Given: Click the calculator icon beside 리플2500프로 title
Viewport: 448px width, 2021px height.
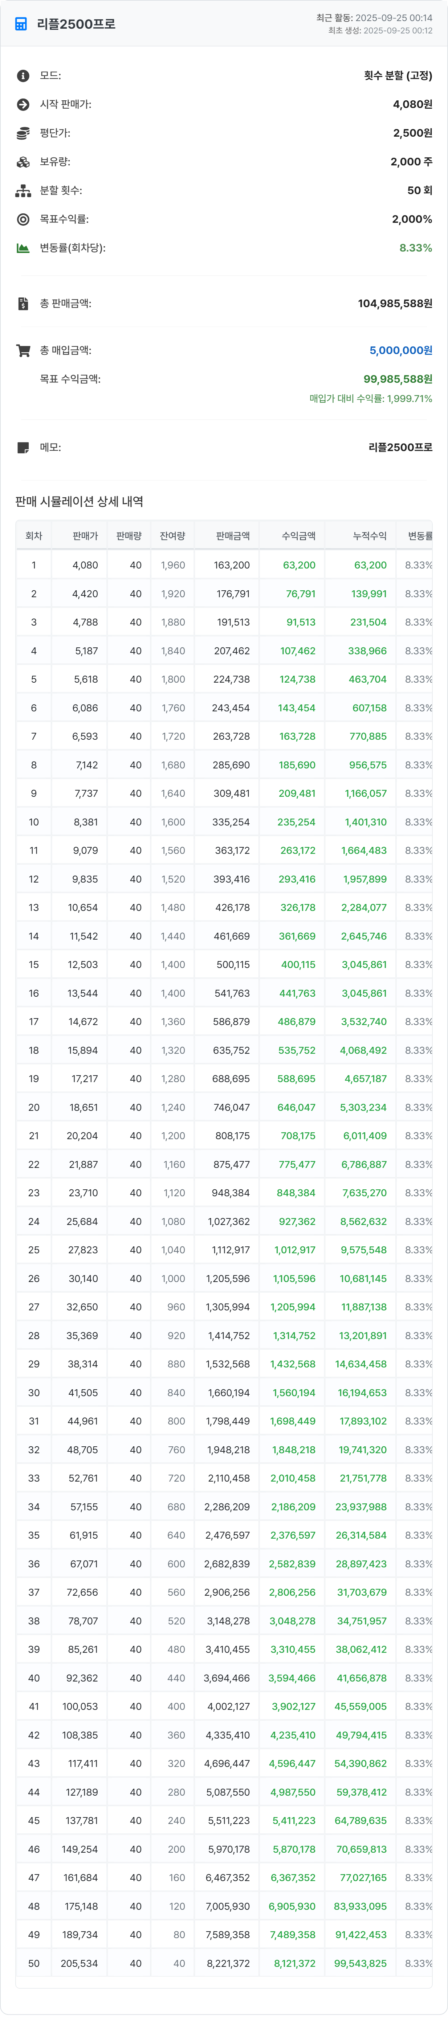Looking at the screenshot, I should pyautogui.click(x=21, y=24).
